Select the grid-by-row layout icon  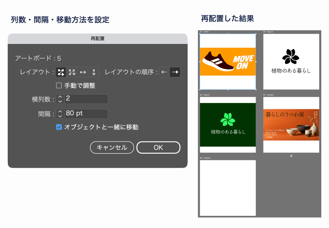pos(61,72)
